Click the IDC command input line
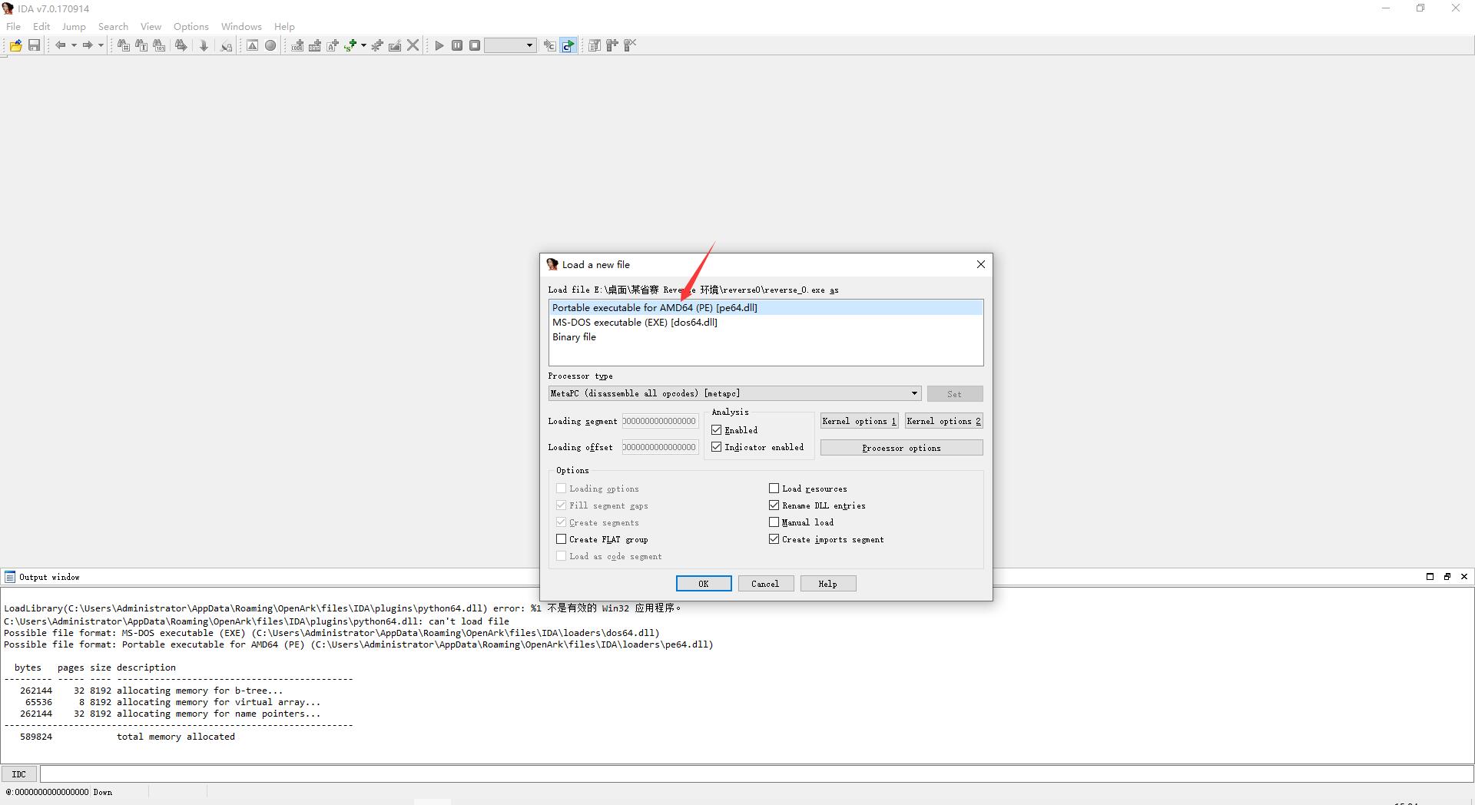 click(x=757, y=774)
